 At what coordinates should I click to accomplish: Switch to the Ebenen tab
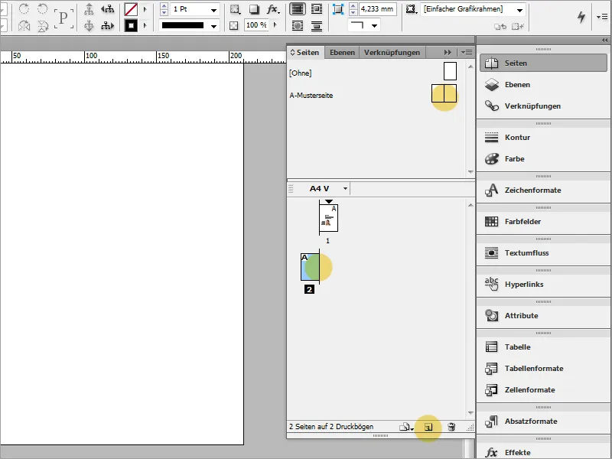pos(342,52)
